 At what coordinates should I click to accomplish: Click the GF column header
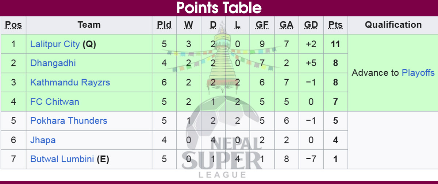tap(262, 25)
